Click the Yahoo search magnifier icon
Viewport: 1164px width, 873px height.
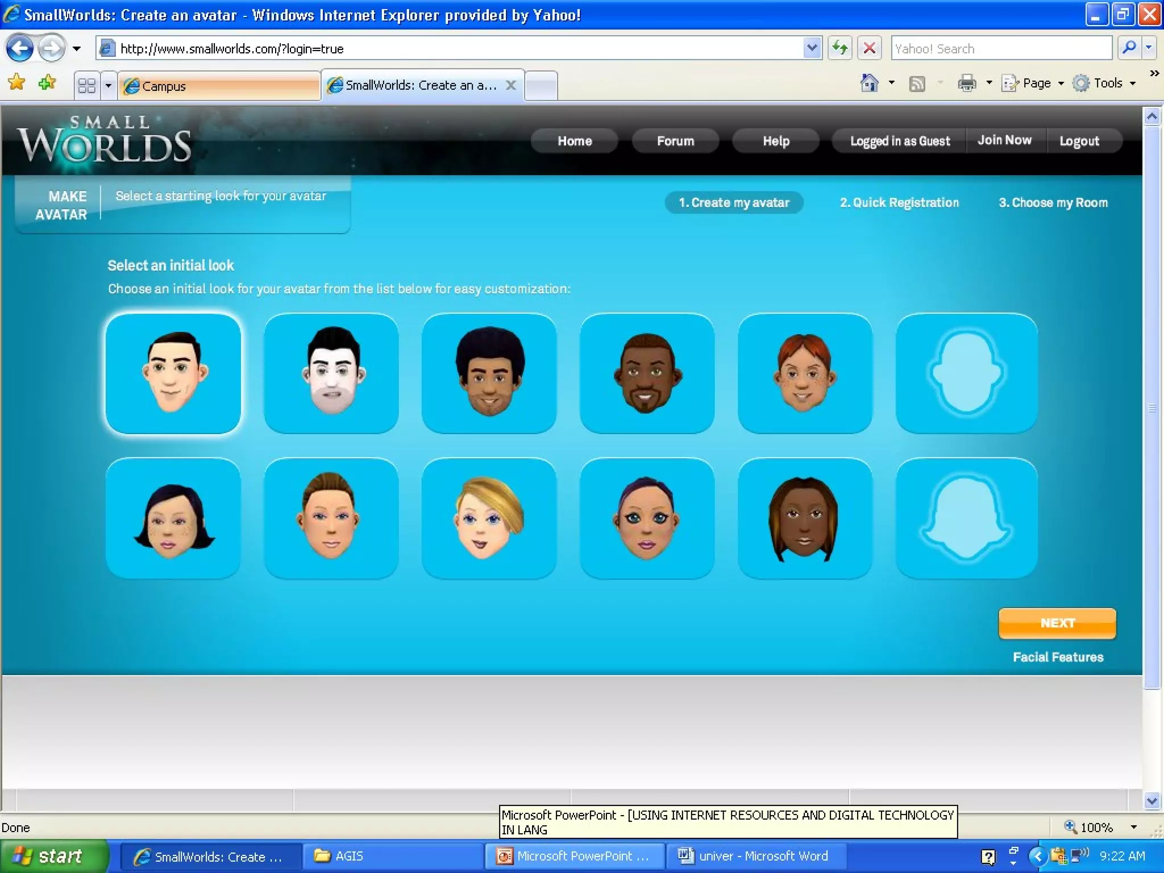tap(1129, 48)
